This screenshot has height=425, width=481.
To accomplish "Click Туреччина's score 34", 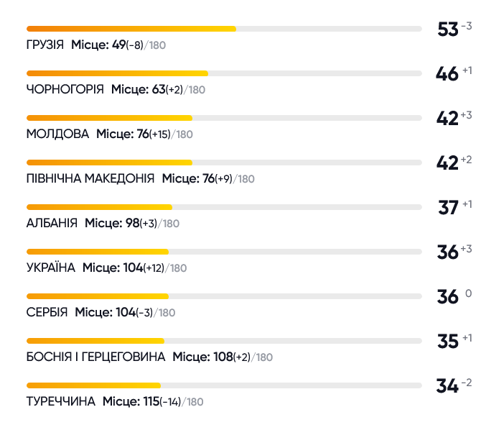I will click(x=447, y=386).
